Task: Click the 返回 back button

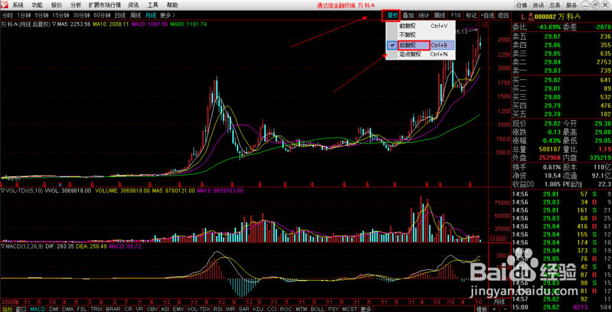Action: click(x=504, y=16)
